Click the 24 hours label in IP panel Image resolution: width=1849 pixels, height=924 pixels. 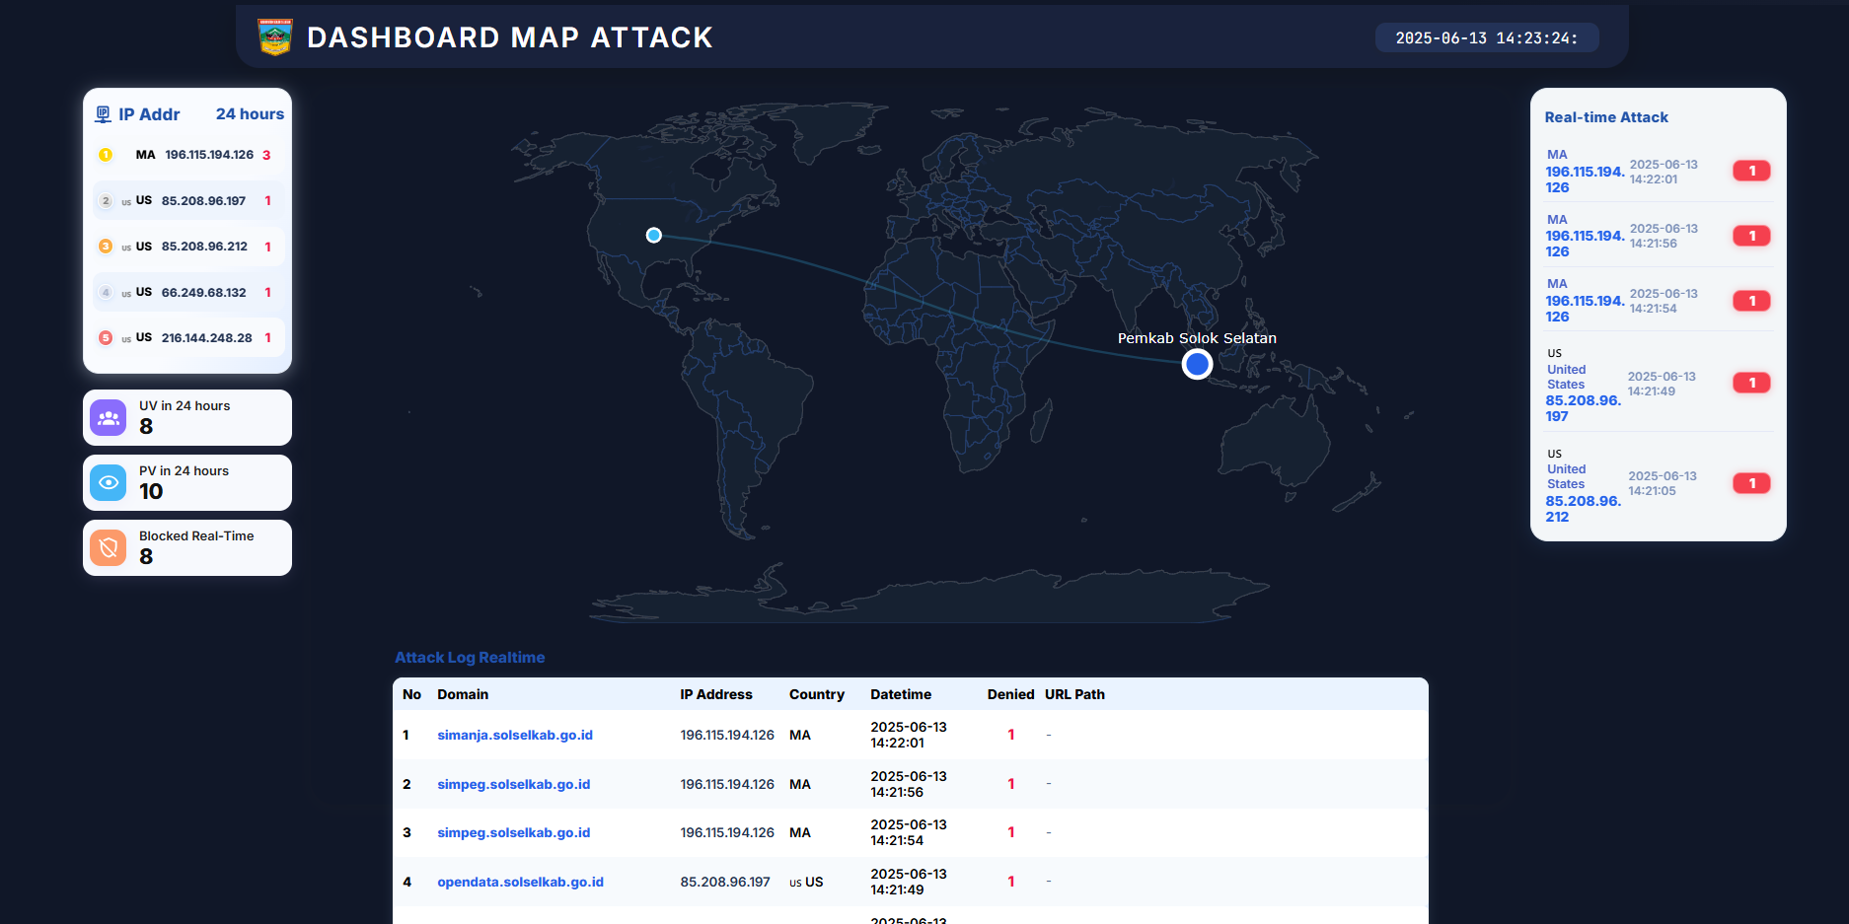click(250, 114)
